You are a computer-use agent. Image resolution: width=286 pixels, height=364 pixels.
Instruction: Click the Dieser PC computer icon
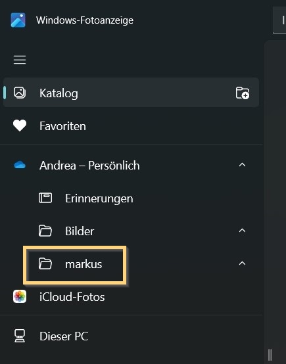(20, 336)
